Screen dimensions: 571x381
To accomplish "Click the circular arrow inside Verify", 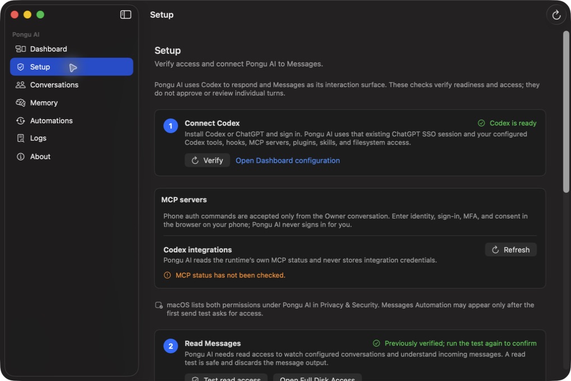I will coord(195,160).
